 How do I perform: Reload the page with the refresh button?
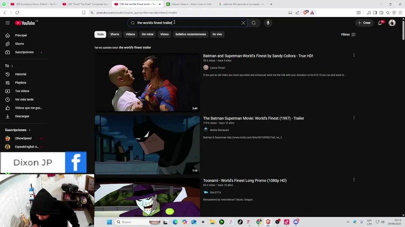click(17, 13)
